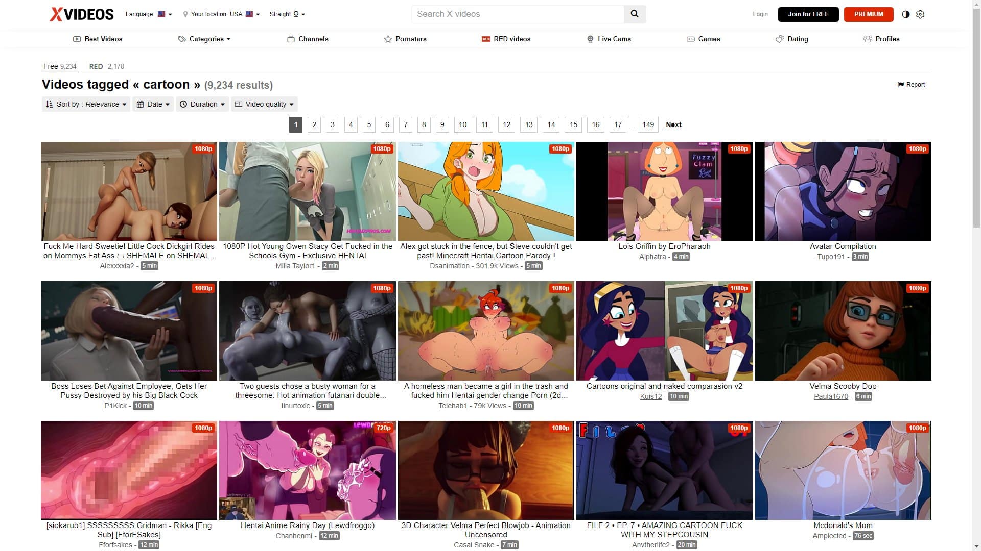Click inside the search input field
The width and height of the screenshot is (981, 551).
click(x=516, y=14)
